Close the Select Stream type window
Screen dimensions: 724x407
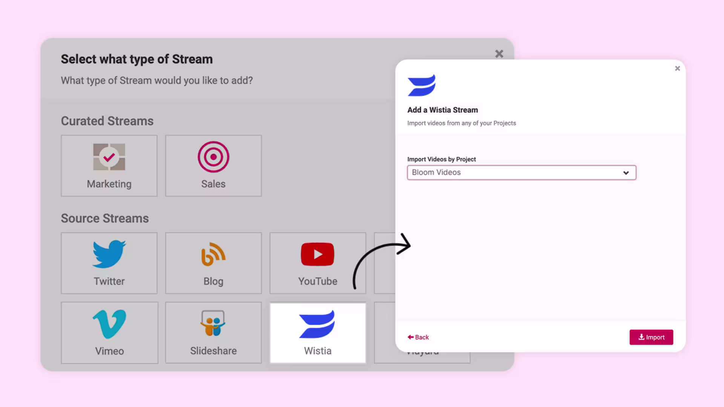(x=499, y=54)
